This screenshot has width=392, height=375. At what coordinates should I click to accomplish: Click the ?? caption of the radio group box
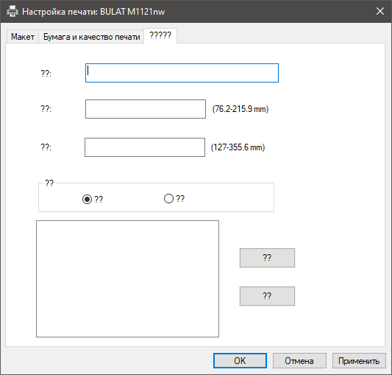tap(49, 183)
